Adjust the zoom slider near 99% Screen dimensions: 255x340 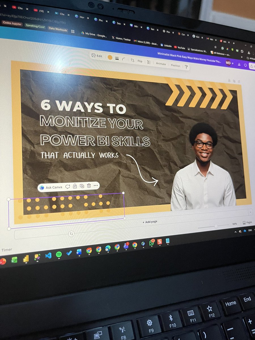216,226
